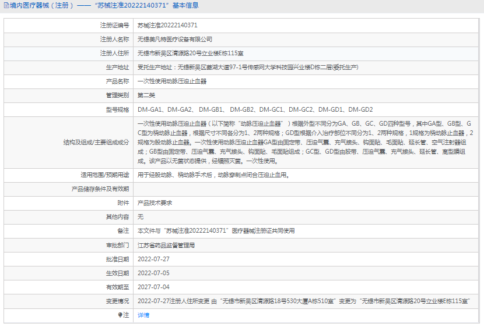Select the model list starting with DM-GA1
484x327 pixels.
coord(255,109)
